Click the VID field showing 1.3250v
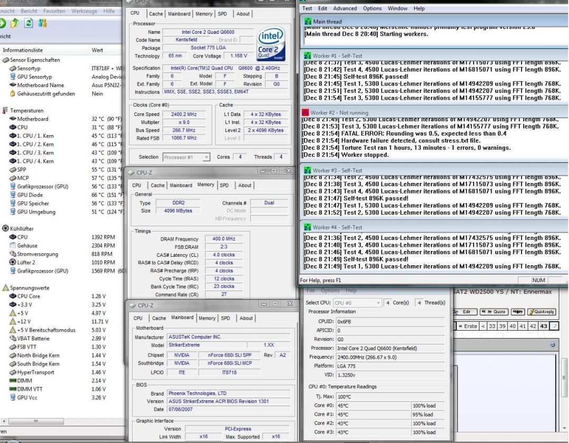Viewport: 569px width, 443px height. click(390, 375)
